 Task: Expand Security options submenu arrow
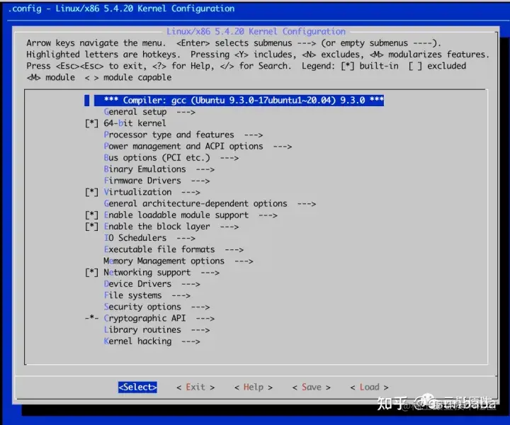pos(200,307)
